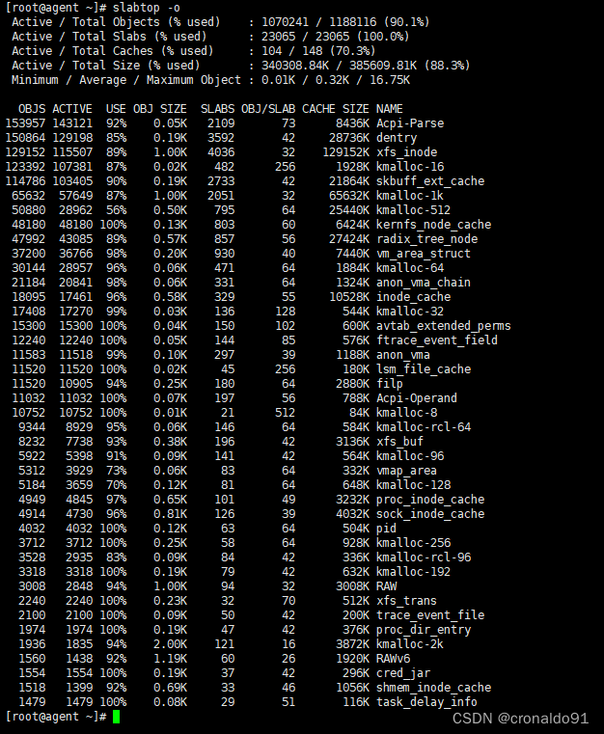Click the OBJS column header
This screenshot has height=734, width=604.
click(x=32, y=109)
